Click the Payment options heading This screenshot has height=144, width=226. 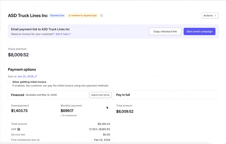click(x=22, y=69)
